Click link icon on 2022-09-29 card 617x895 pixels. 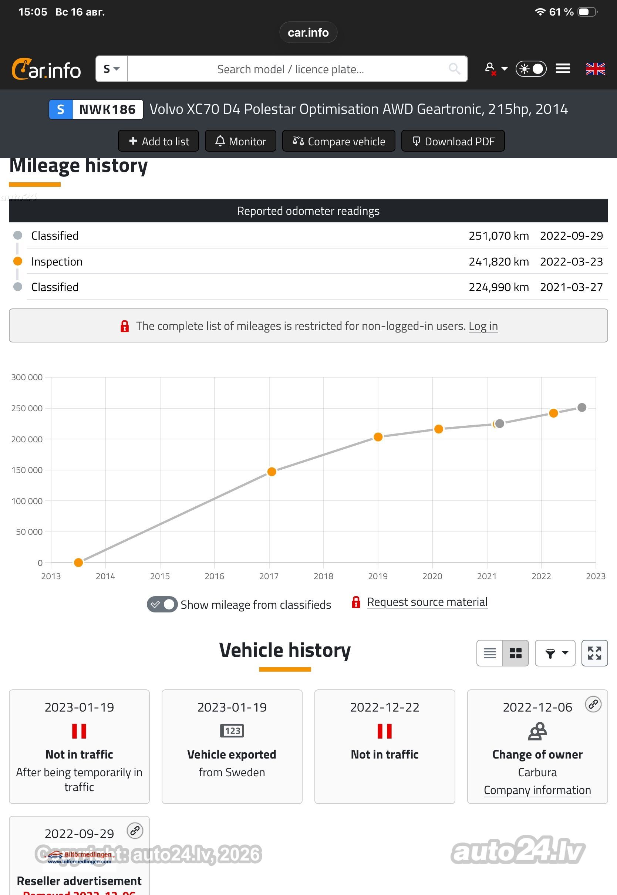tap(135, 831)
